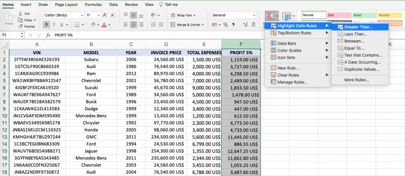Choose Manage Rules... menu item
Viewport: 405px width, 176px height.
(298, 82)
